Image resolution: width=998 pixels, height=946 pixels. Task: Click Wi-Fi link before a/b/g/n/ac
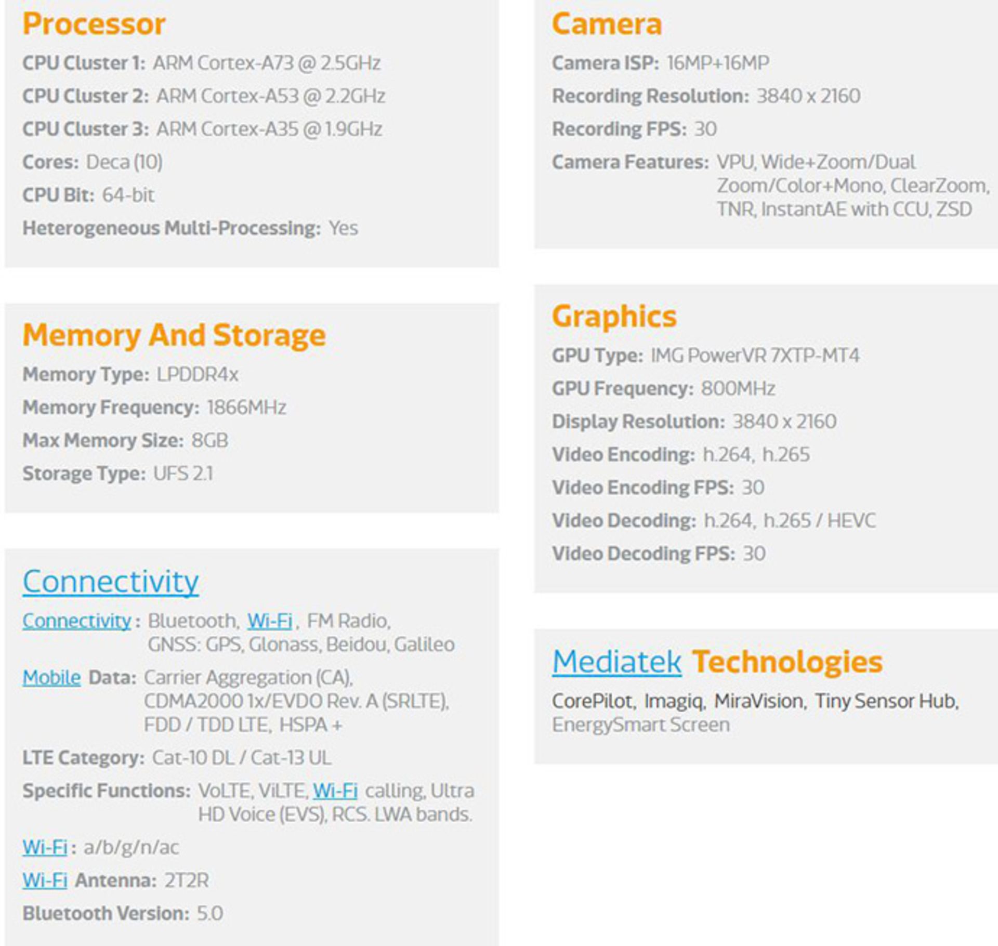[x=45, y=847]
